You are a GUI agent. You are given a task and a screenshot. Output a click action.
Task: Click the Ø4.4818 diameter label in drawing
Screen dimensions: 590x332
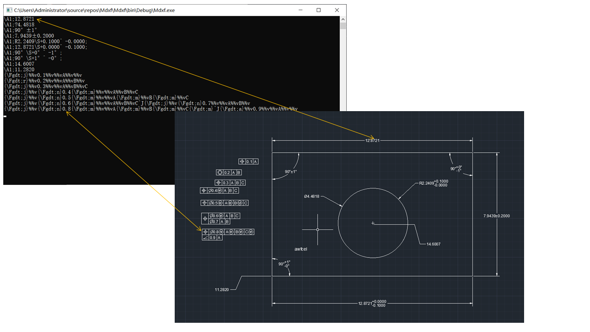tap(312, 197)
